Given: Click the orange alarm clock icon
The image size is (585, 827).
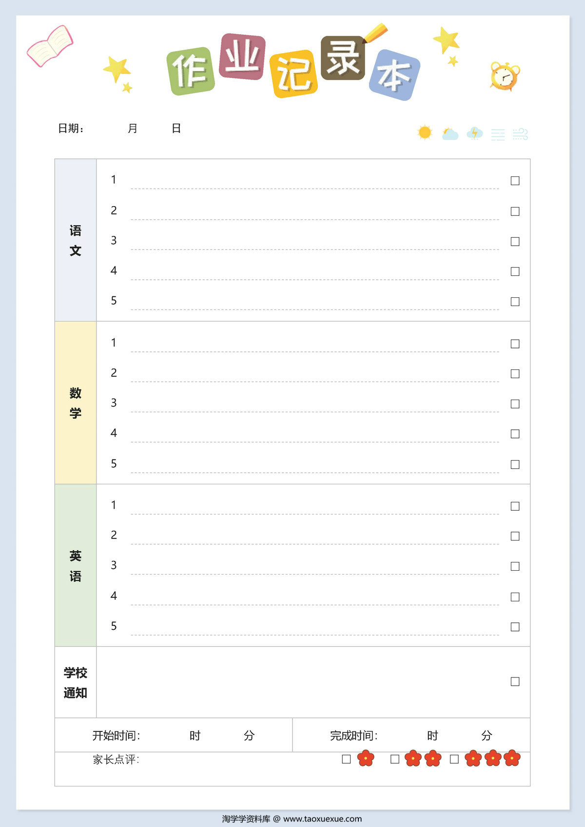Looking at the screenshot, I should click(x=505, y=77).
